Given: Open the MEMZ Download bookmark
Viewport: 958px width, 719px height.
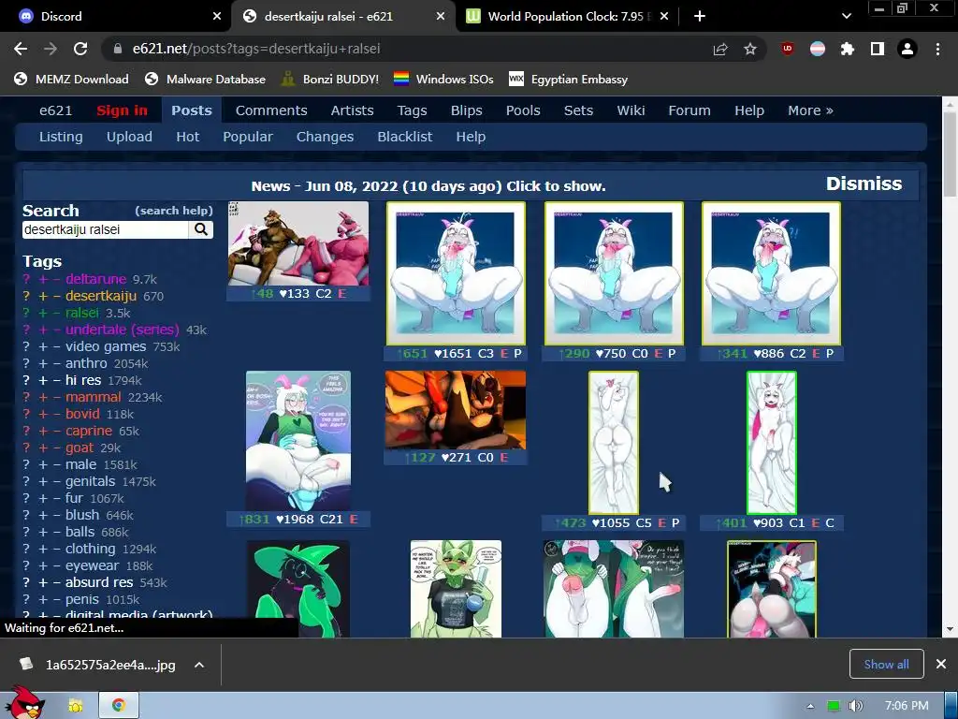Looking at the screenshot, I should pos(71,79).
